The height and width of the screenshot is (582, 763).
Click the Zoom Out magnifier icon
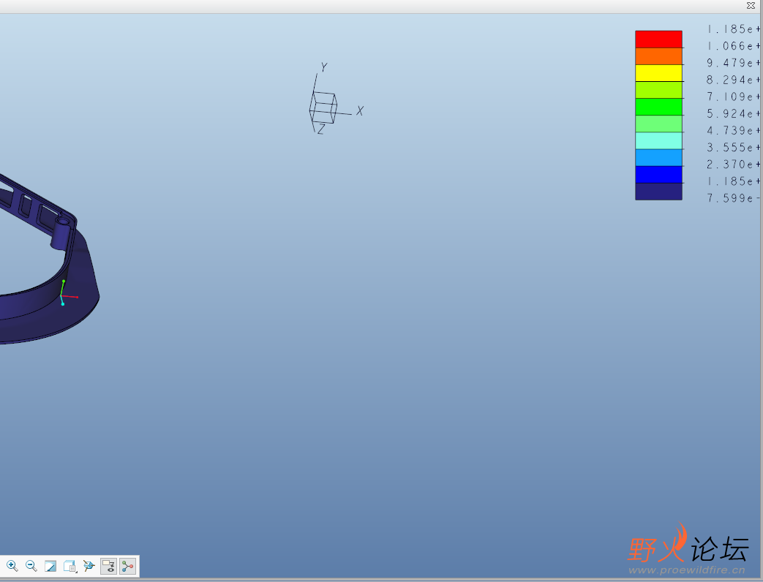[x=31, y=566]
